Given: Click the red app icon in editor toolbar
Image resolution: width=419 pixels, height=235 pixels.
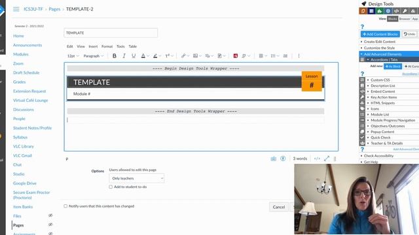Looking at the screenshot, I should pos(236,56).
